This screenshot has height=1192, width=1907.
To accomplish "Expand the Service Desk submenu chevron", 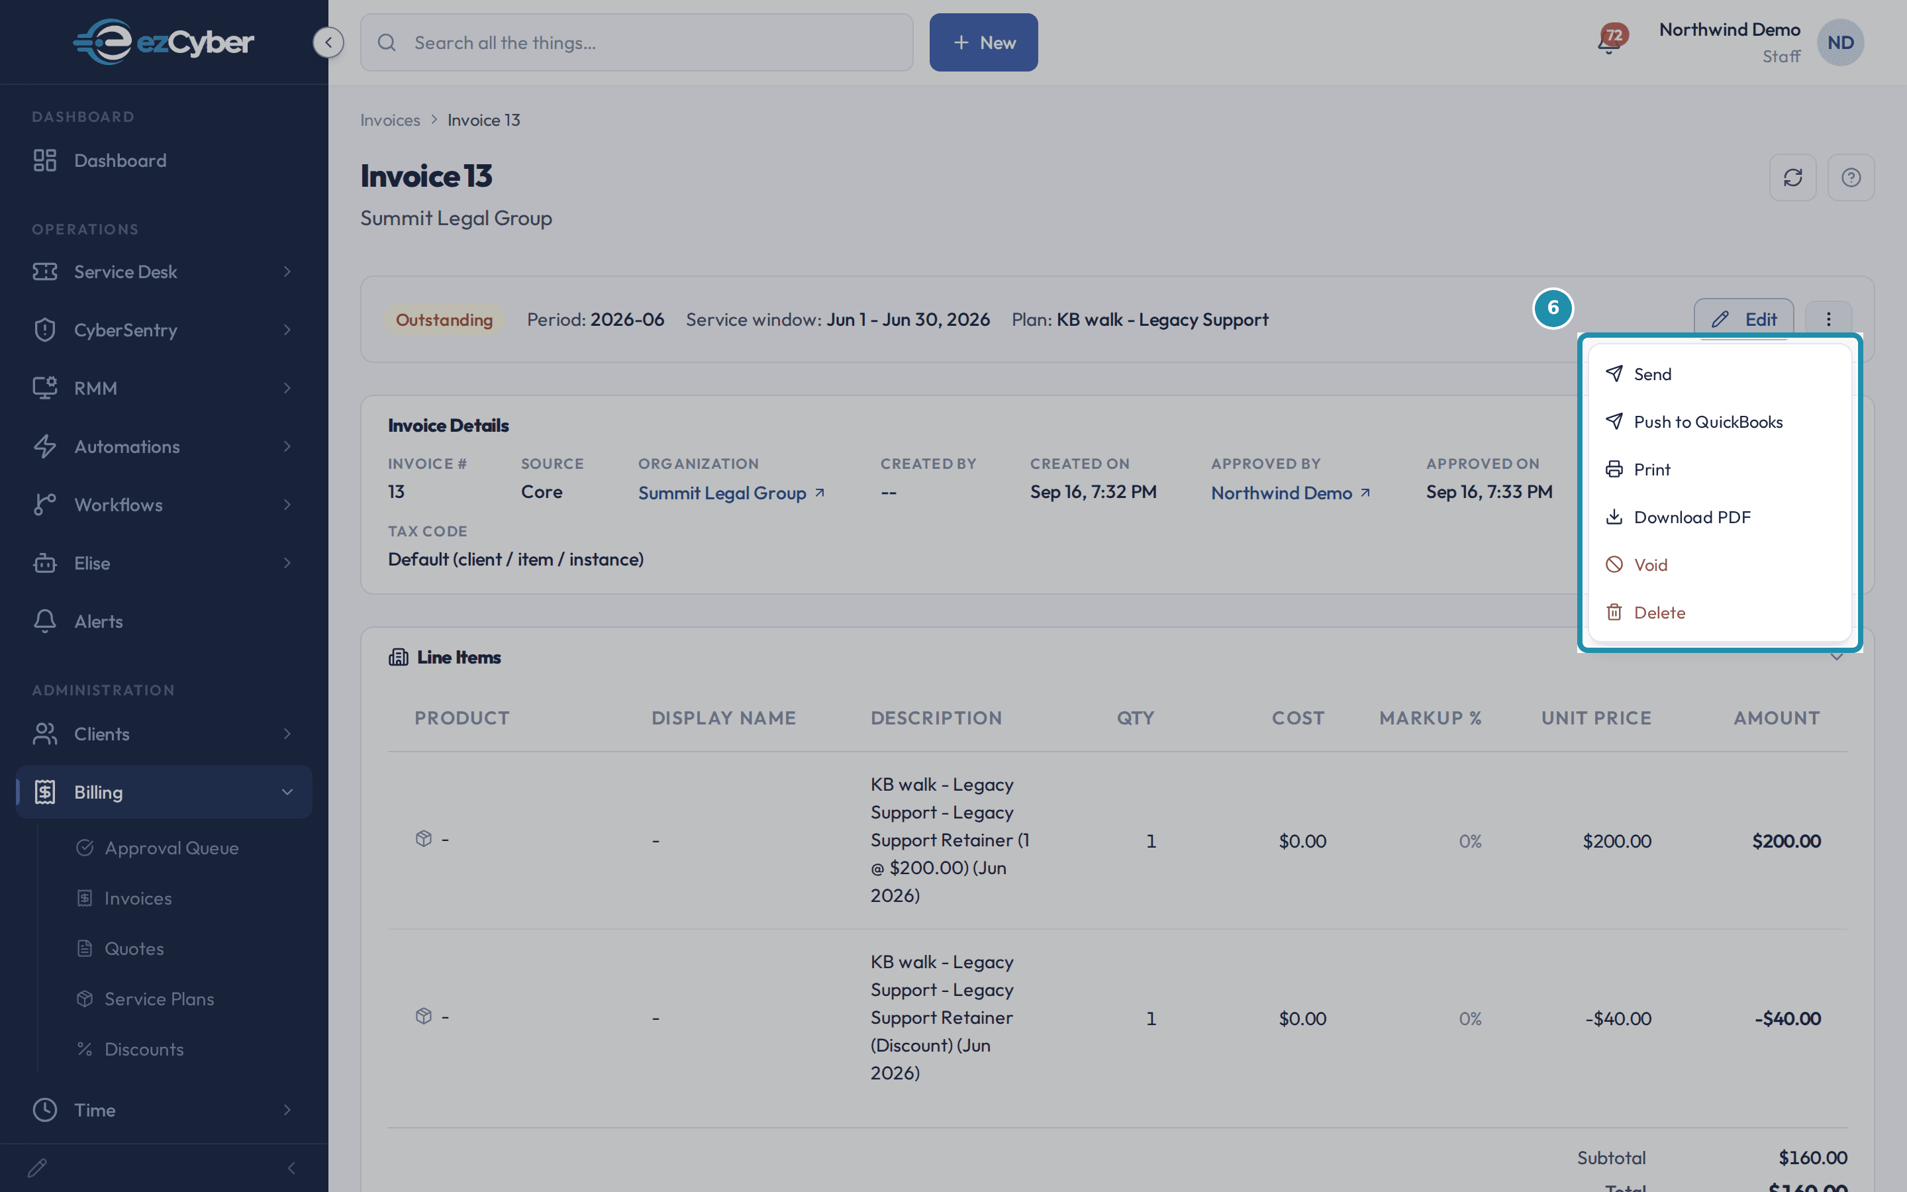I will pyautogui.click(x=287, y=272).
